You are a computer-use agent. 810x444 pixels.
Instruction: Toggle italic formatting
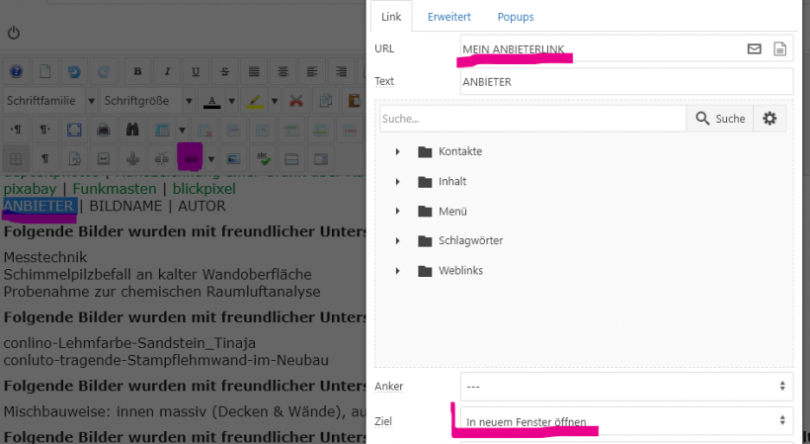[167, 72]
